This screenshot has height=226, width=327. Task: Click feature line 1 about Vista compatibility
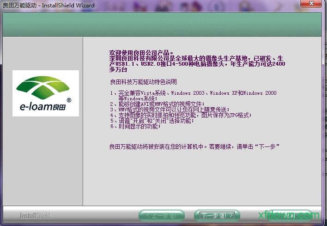click(x=194, y=96)
